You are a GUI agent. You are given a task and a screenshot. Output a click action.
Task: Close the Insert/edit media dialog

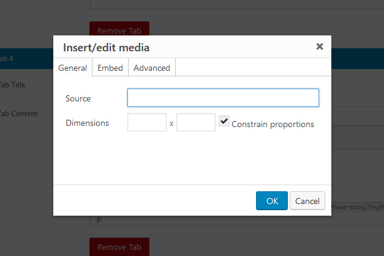click(319, 46)
